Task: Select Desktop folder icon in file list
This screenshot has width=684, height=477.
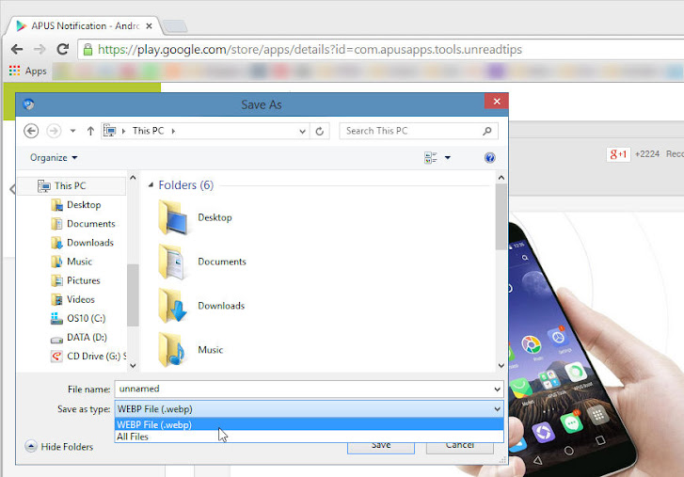Action: point(173,217)
